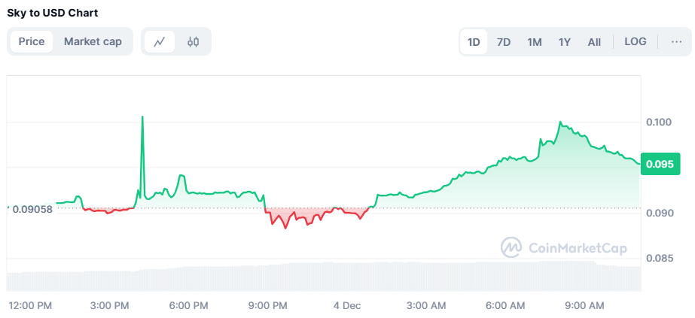Show the 1Y time range
The height and width of the screenshot is (318, 695).
(565, 42)
